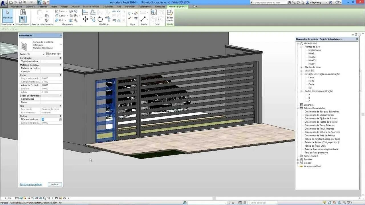Switch to the Anotar ribbon tab
This screenshot has width=365, height=205.
pos(64,7)
